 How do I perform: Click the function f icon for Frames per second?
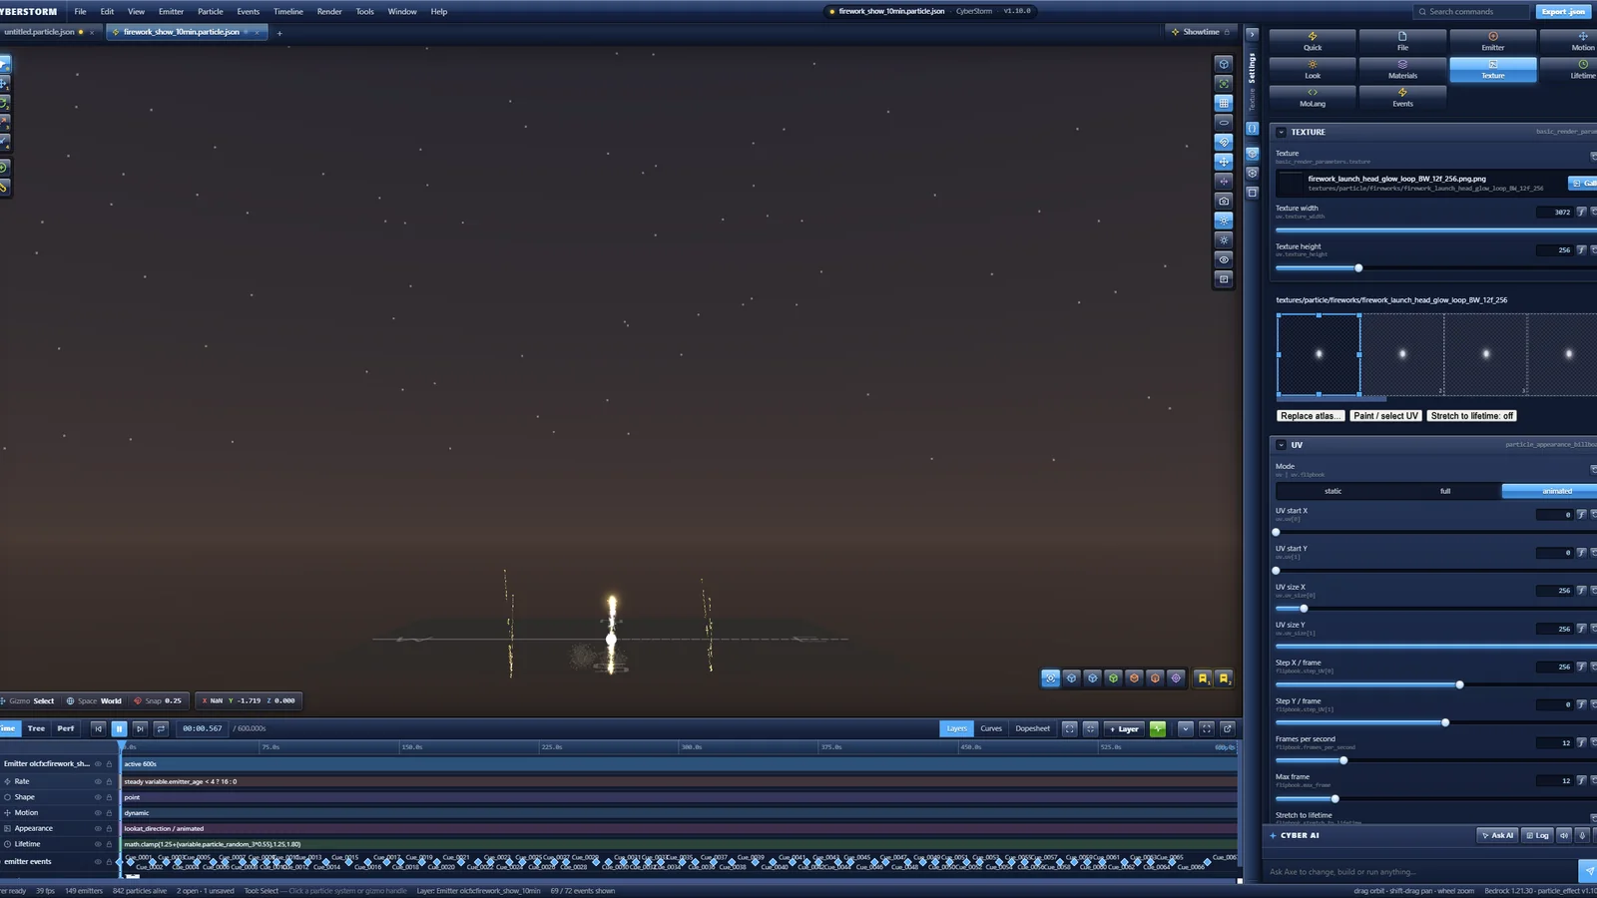click(1581, 742)
